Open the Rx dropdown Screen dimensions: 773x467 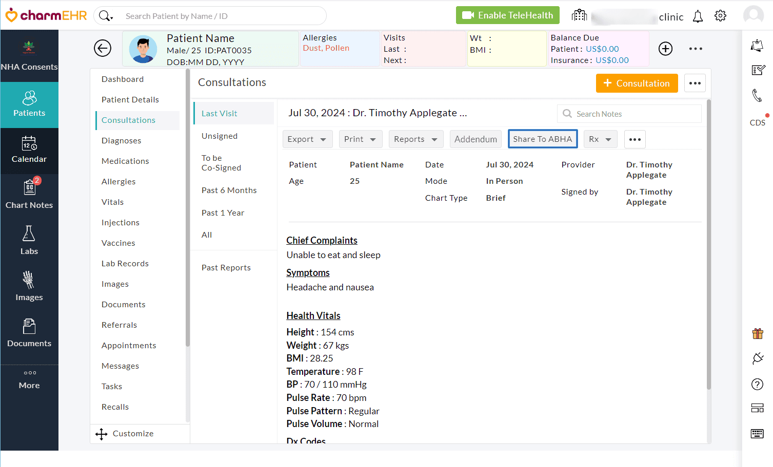coord(600,139)
